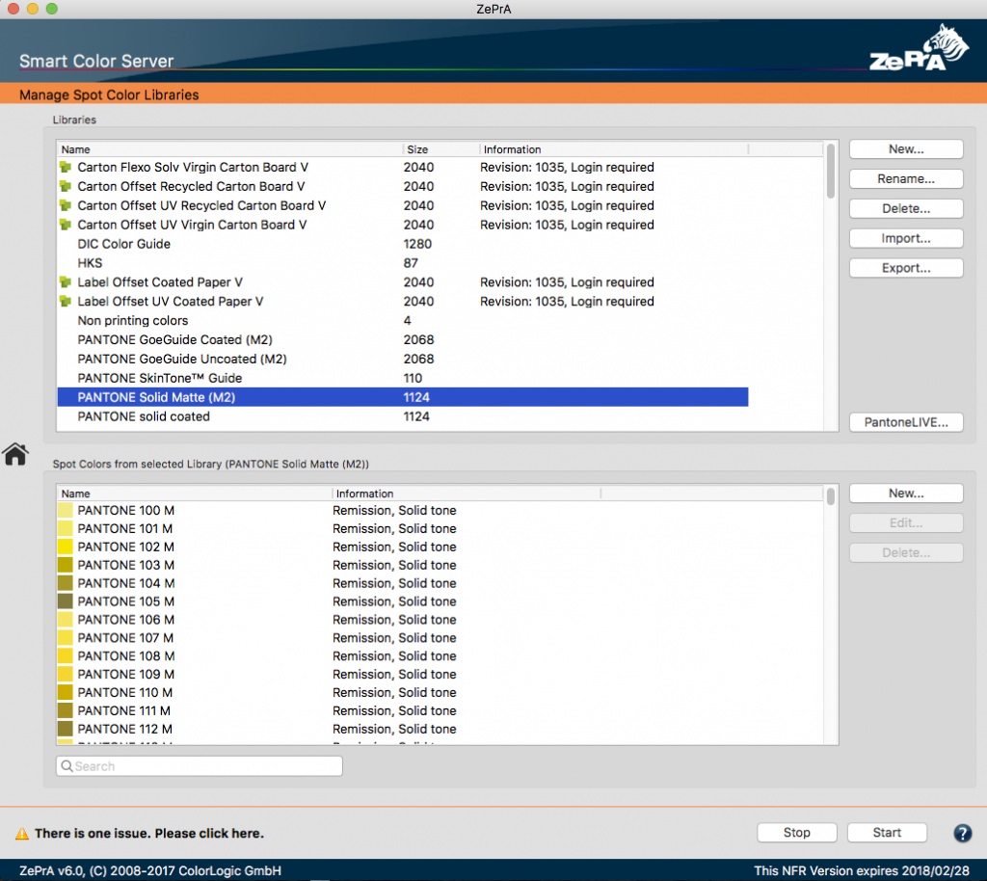The image size is (987, 881).
Task: Click the Start button
Action: (887, 833)
